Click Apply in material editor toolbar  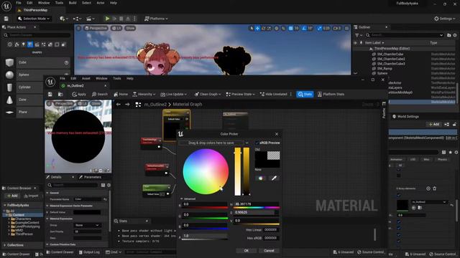[x=79, y=94]
